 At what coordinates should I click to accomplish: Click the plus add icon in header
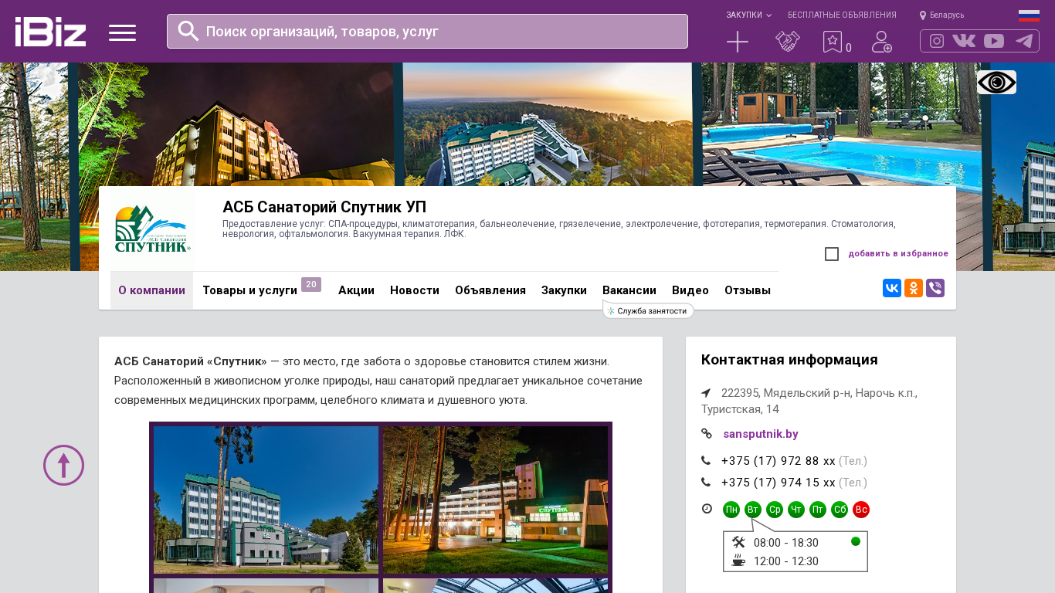pyautogui.click(x=738, y=42)
